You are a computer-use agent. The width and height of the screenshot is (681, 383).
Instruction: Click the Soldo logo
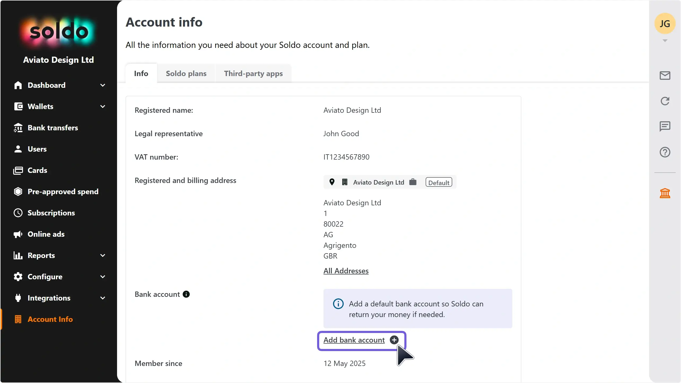pyautogui.click(x=59, y=32)
